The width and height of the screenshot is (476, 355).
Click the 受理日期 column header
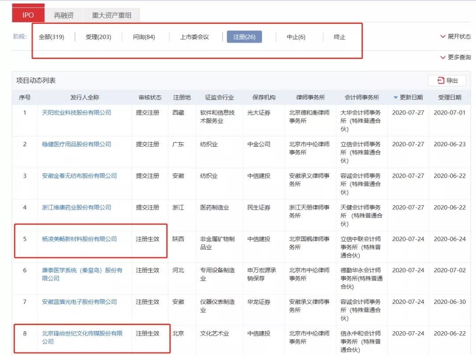450,97
